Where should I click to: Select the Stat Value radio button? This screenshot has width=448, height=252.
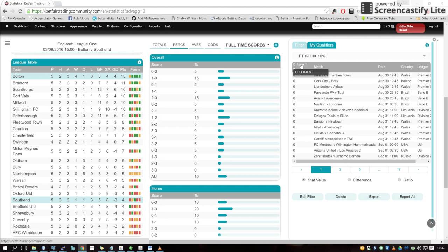click(303, 180)
